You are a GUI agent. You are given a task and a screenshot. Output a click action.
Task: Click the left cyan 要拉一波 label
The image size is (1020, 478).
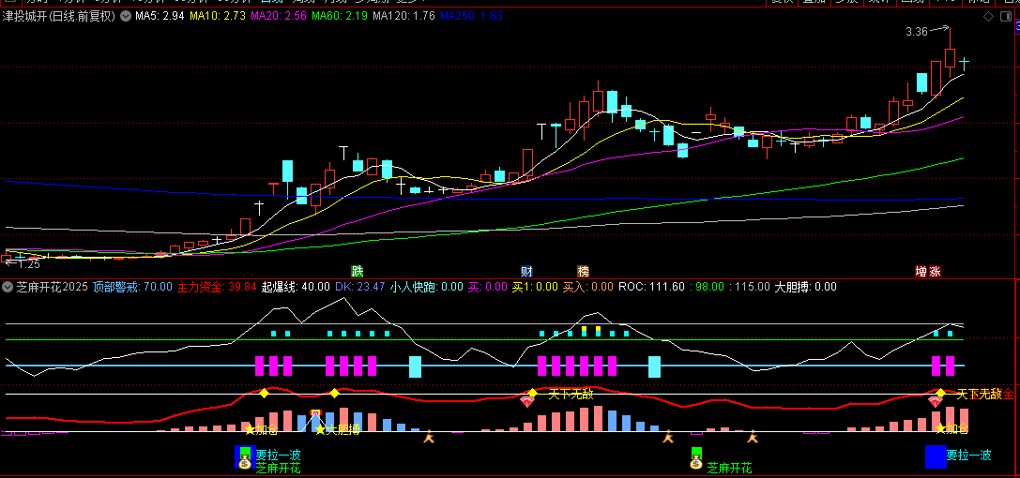point(278,455)
